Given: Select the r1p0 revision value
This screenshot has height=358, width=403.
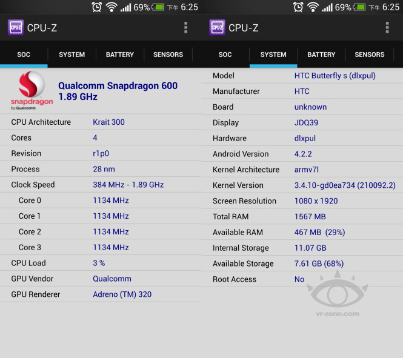Looking at the screenshot, I should coord(101,153).
